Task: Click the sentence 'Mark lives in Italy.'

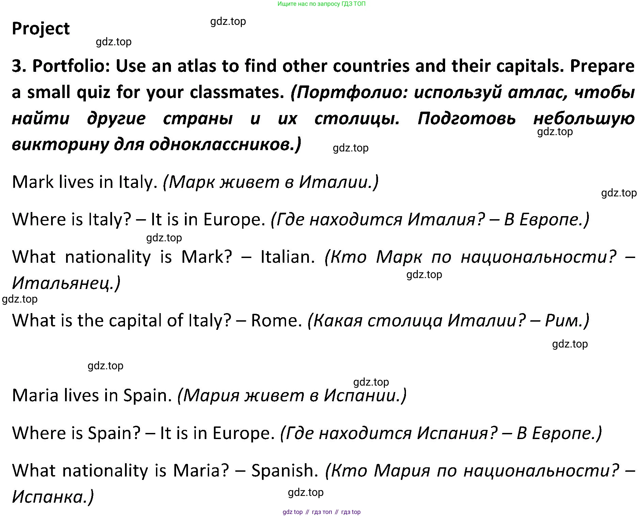Action: point(84,182)
